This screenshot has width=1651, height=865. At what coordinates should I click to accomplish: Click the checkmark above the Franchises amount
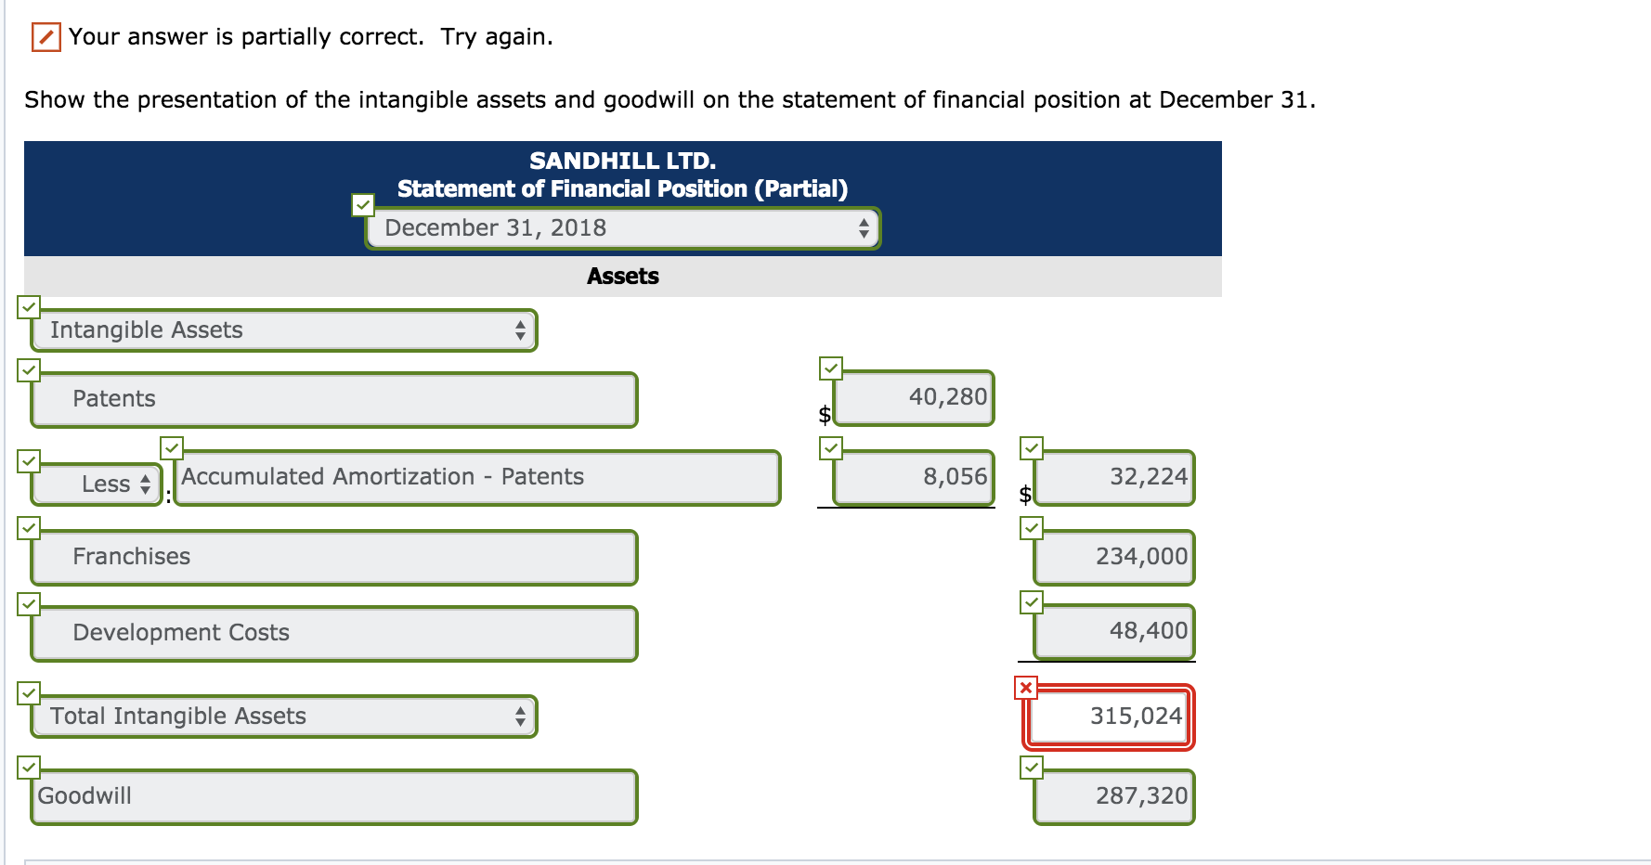pos(1032,527)
